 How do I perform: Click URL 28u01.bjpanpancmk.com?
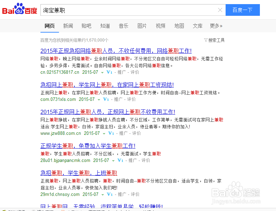point(65,161)
